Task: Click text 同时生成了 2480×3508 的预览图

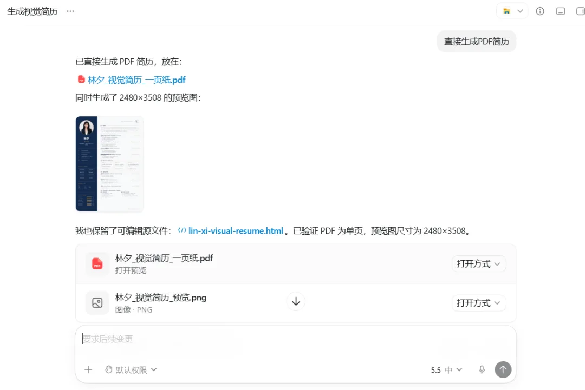Action: [x=138, y=97]
